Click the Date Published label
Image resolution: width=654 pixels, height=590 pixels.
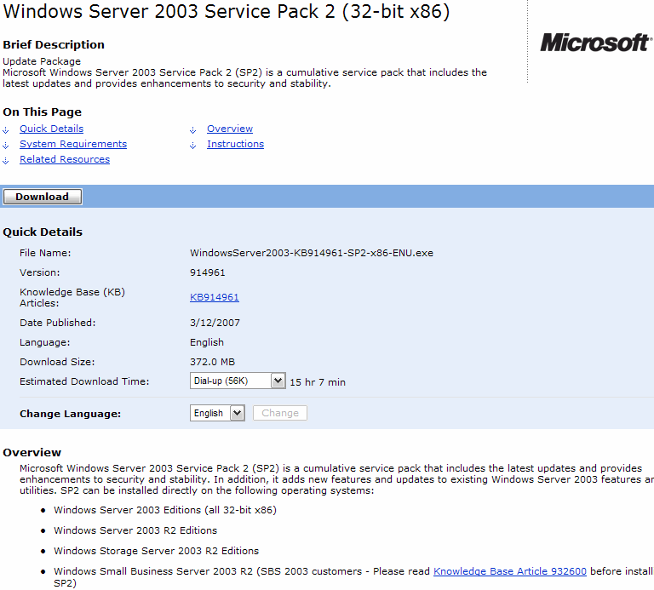tap(58, 323)
